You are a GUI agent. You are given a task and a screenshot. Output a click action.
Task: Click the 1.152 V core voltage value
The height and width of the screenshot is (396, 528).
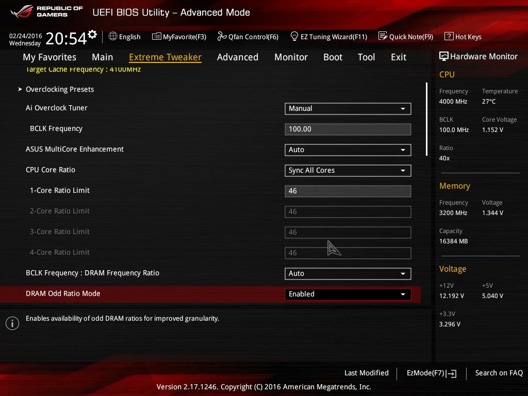point(492,129)
